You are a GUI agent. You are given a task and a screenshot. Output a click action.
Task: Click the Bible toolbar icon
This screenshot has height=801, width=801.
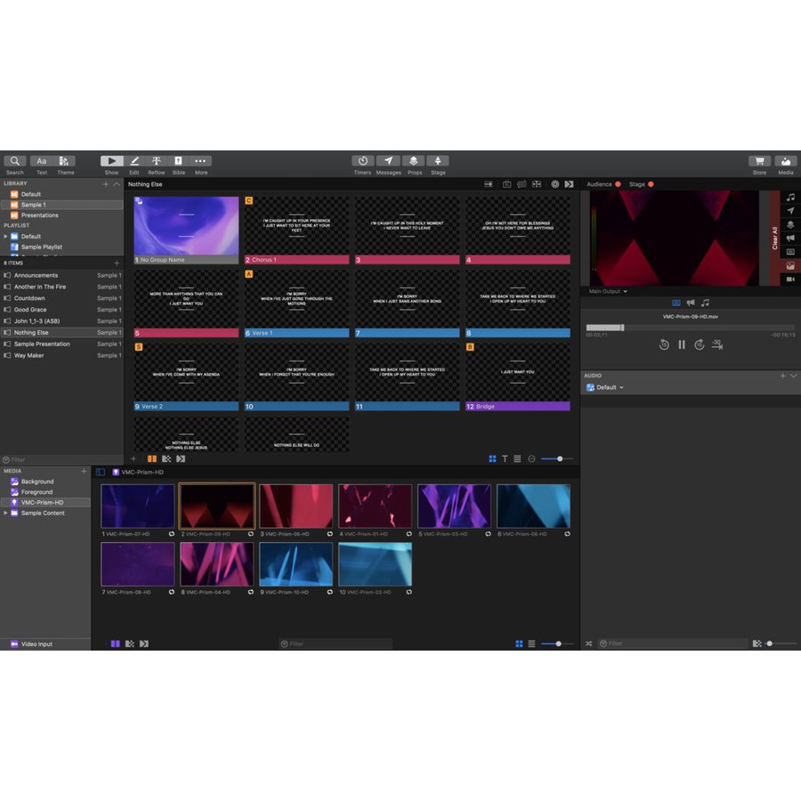[178, 161]
